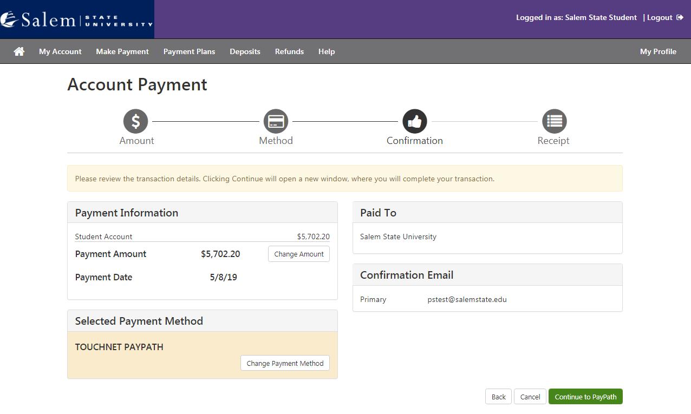Open the My Account menu
This screenshot has height=414, width=691.
click(60, 51)
